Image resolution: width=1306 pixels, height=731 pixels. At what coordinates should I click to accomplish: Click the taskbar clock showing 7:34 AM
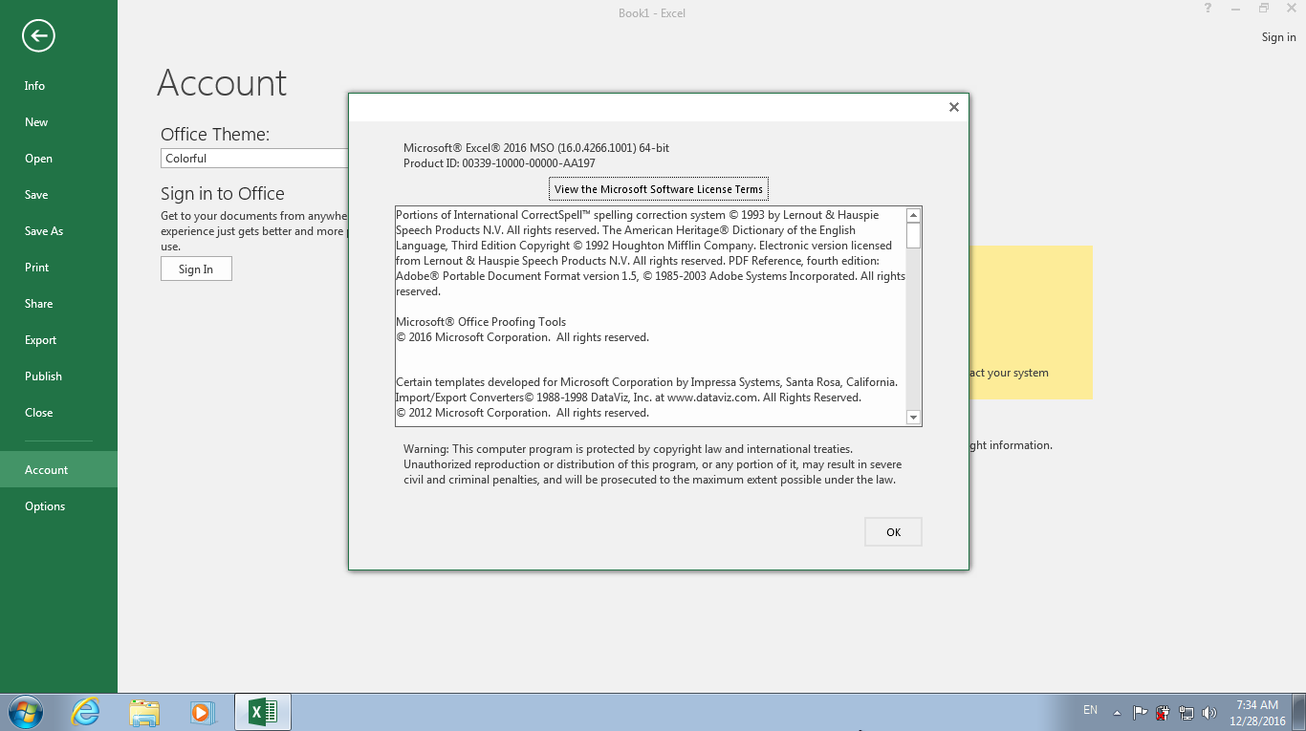(x=1256, y=713)
